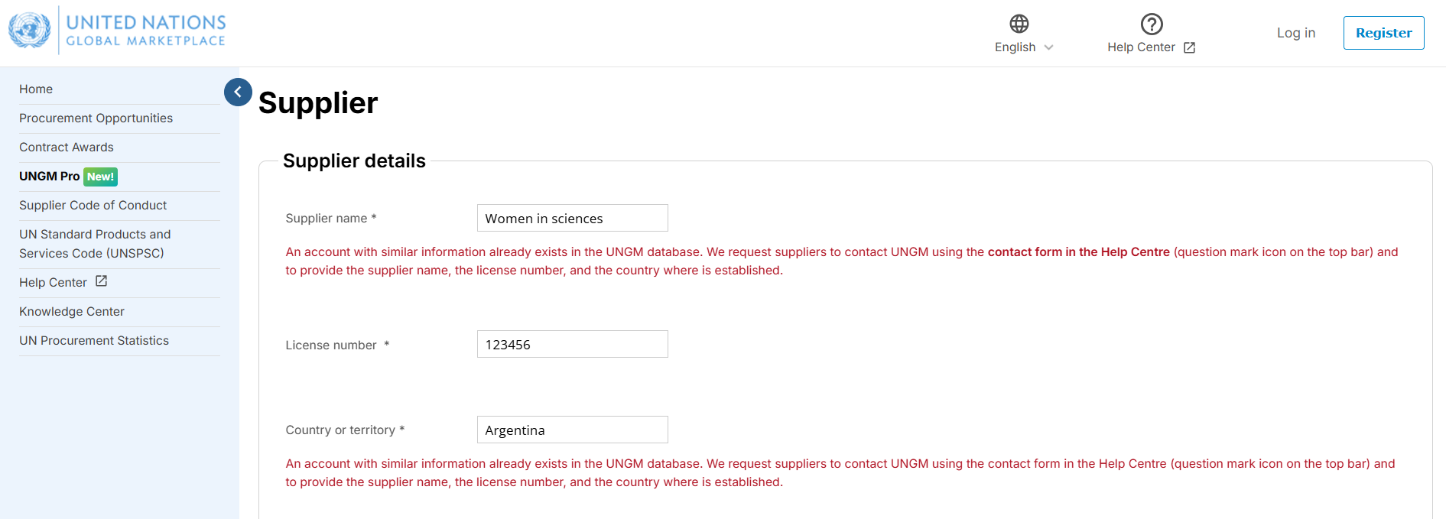Open the Country or territory field

(572, 430)
